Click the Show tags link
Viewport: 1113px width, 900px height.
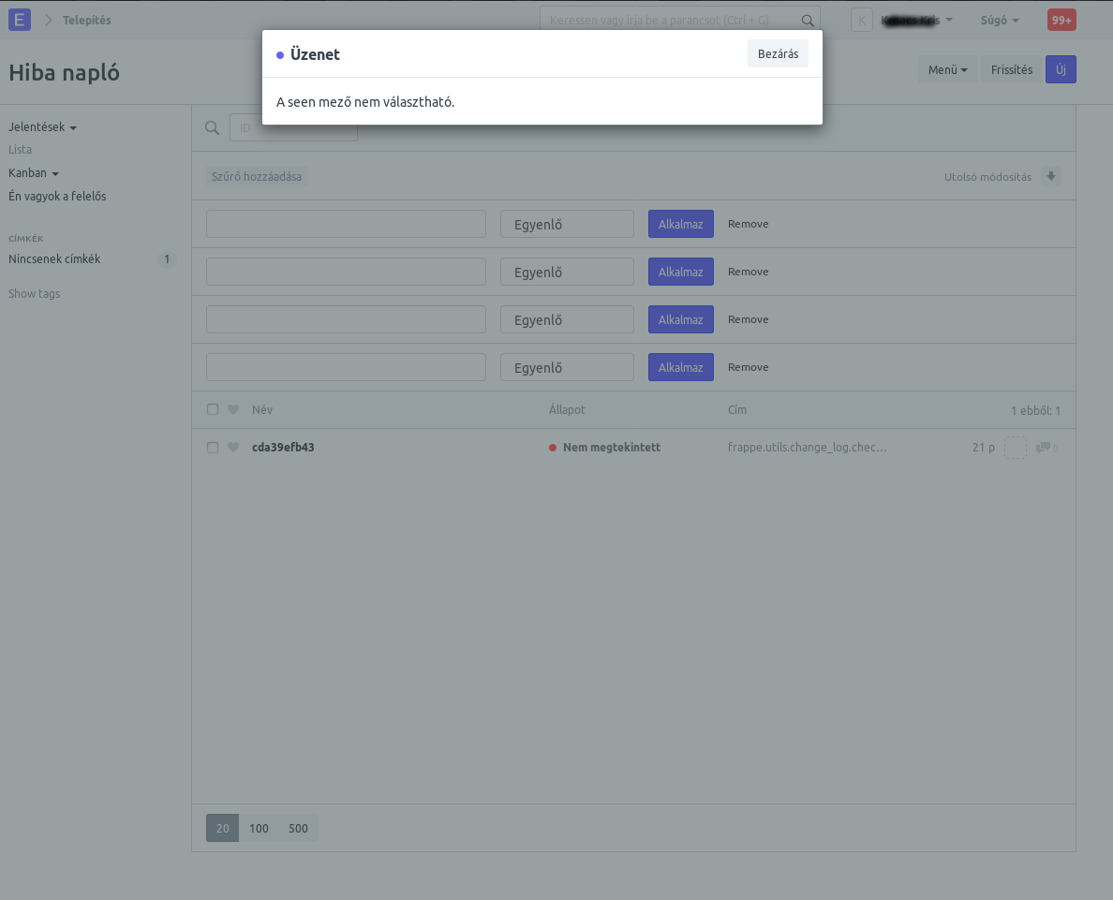point(34,294)
